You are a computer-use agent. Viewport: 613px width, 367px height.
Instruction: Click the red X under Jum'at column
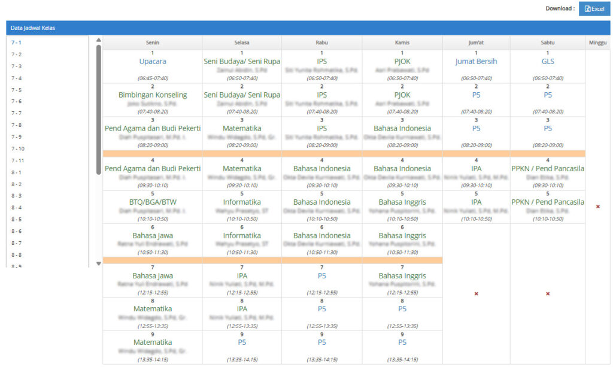(476, 293)
